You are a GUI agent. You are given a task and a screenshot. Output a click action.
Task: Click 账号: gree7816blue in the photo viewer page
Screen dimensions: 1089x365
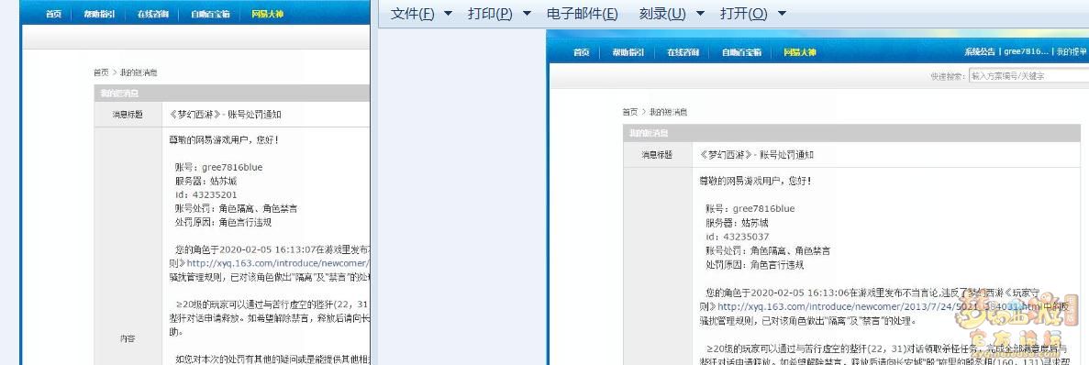click(750, 209)
